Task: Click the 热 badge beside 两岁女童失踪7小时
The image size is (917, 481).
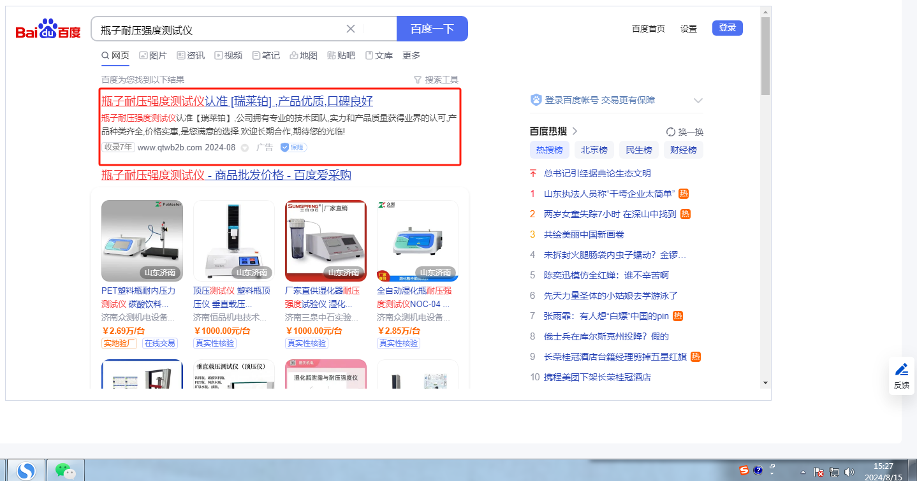Action: 686,214
